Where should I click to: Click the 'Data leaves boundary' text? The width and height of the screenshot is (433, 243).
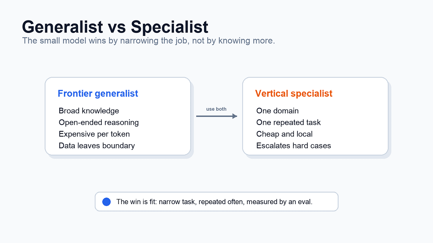pos(97,145)
